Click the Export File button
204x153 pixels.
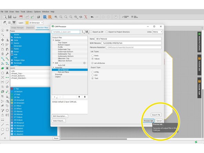(156, 115)
